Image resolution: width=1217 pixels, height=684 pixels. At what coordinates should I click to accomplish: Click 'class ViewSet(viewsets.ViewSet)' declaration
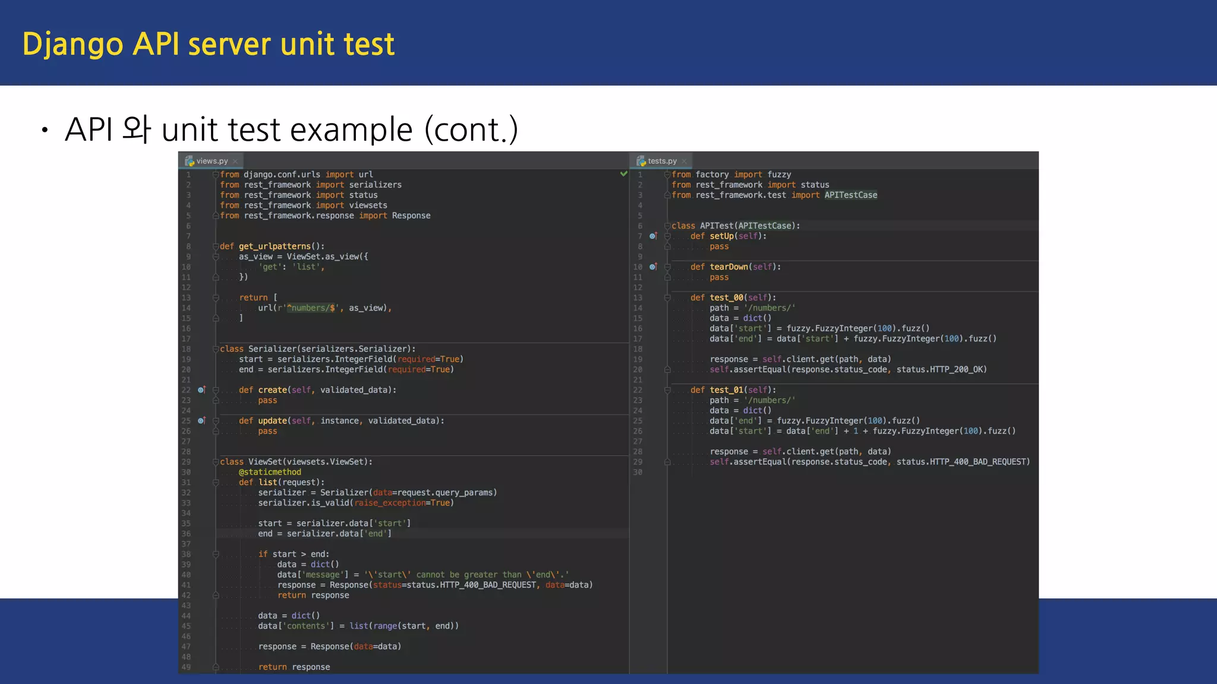coord(297,462)
